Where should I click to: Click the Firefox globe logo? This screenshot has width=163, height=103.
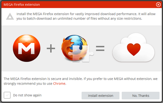(x=74, y=48)
